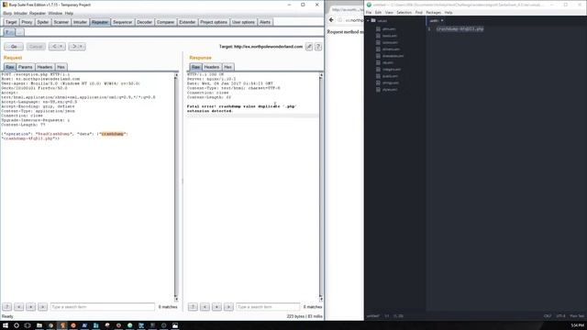Open request search help (? button)
The width and height of the screenshot is (587, 330).
(7, 307)
